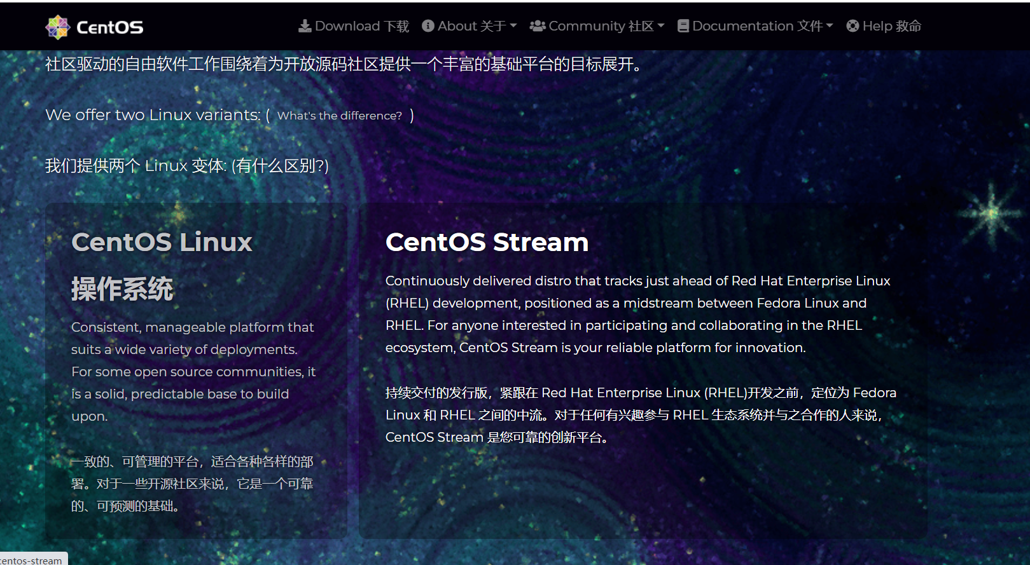
Task: Expand the About dropdown caret
Action: pyautogui.click(x=513, y=26)
